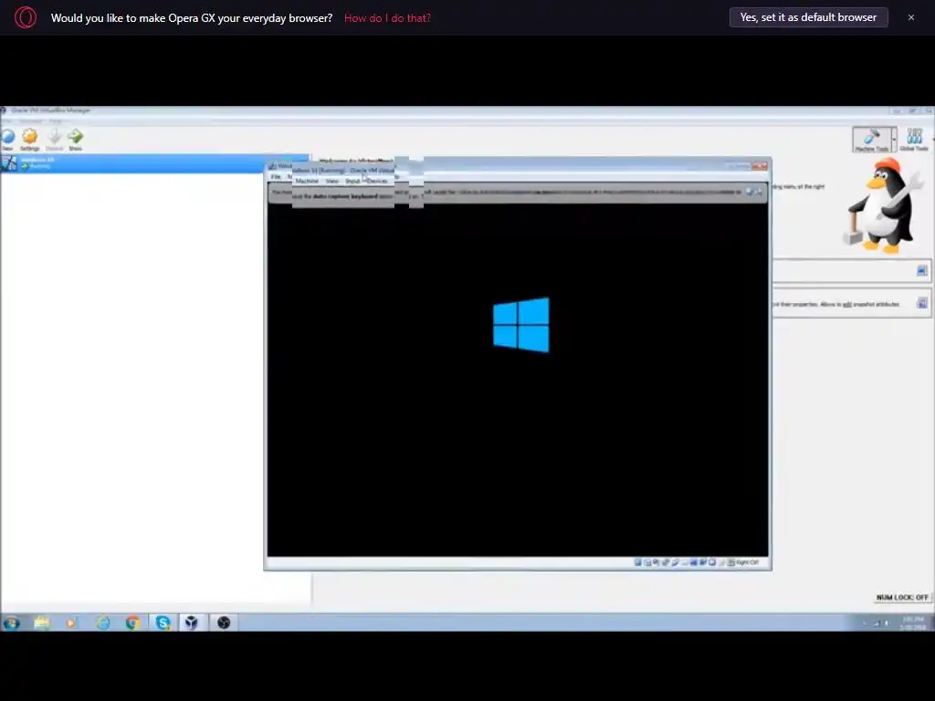Open Skype from the taskbar
The image size is (935, 701).
pos(163,623)
